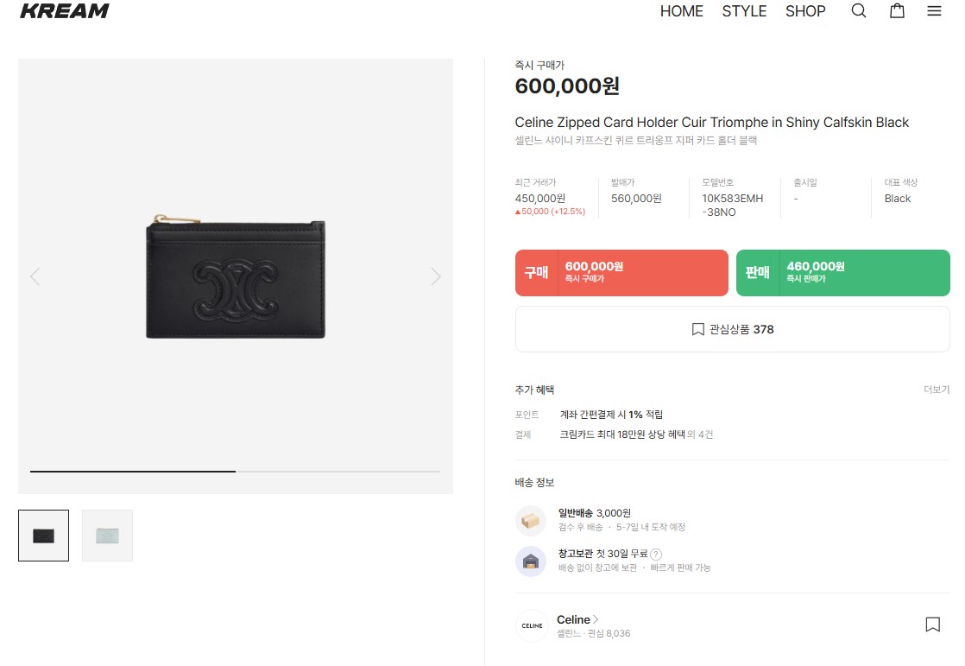The image size is (965, 666).
Task: Go to the HOME menu
Action: coord(681,11)
